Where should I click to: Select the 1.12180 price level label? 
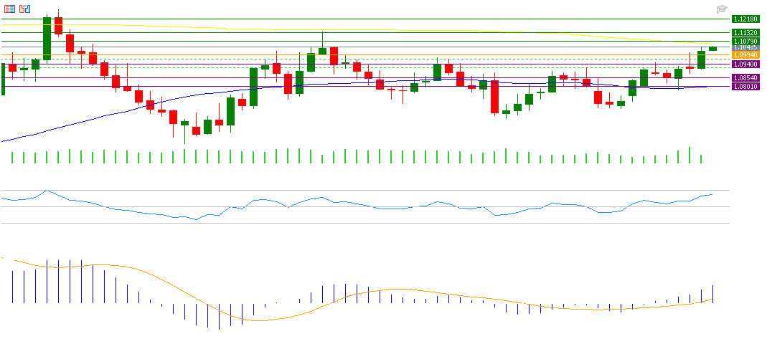[x=746, y=19]
